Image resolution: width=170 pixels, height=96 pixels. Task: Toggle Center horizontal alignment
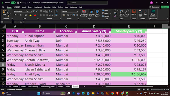44,15
